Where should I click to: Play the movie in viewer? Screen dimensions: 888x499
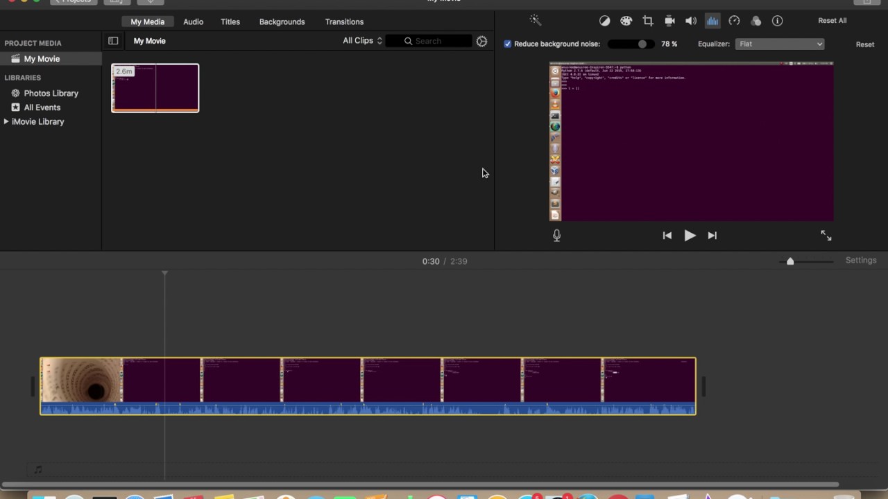(x=690, y=236)
